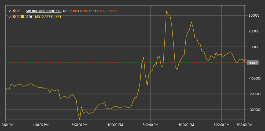This screenshot has height=131, width=265.
Task: Click the High price value 186.17
Action: 87,11
